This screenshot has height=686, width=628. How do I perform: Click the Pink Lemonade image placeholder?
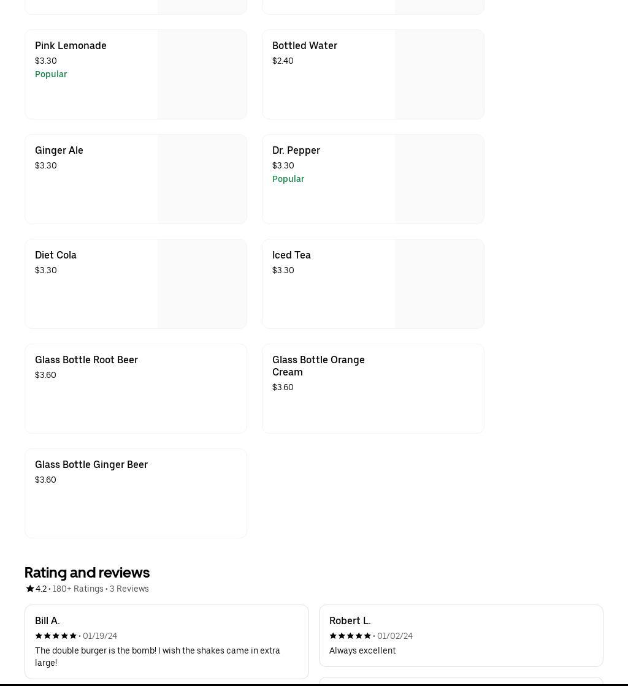tap(202, 75)
